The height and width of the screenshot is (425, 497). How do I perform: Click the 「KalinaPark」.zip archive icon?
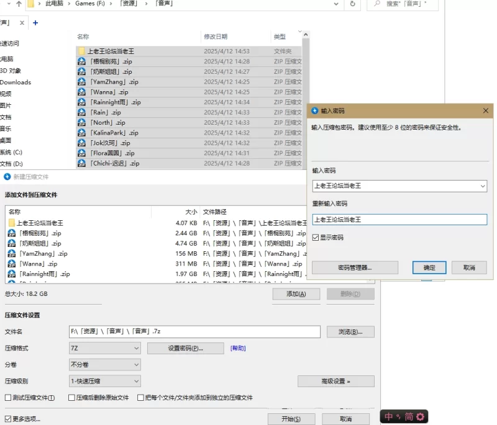[81, 133]
